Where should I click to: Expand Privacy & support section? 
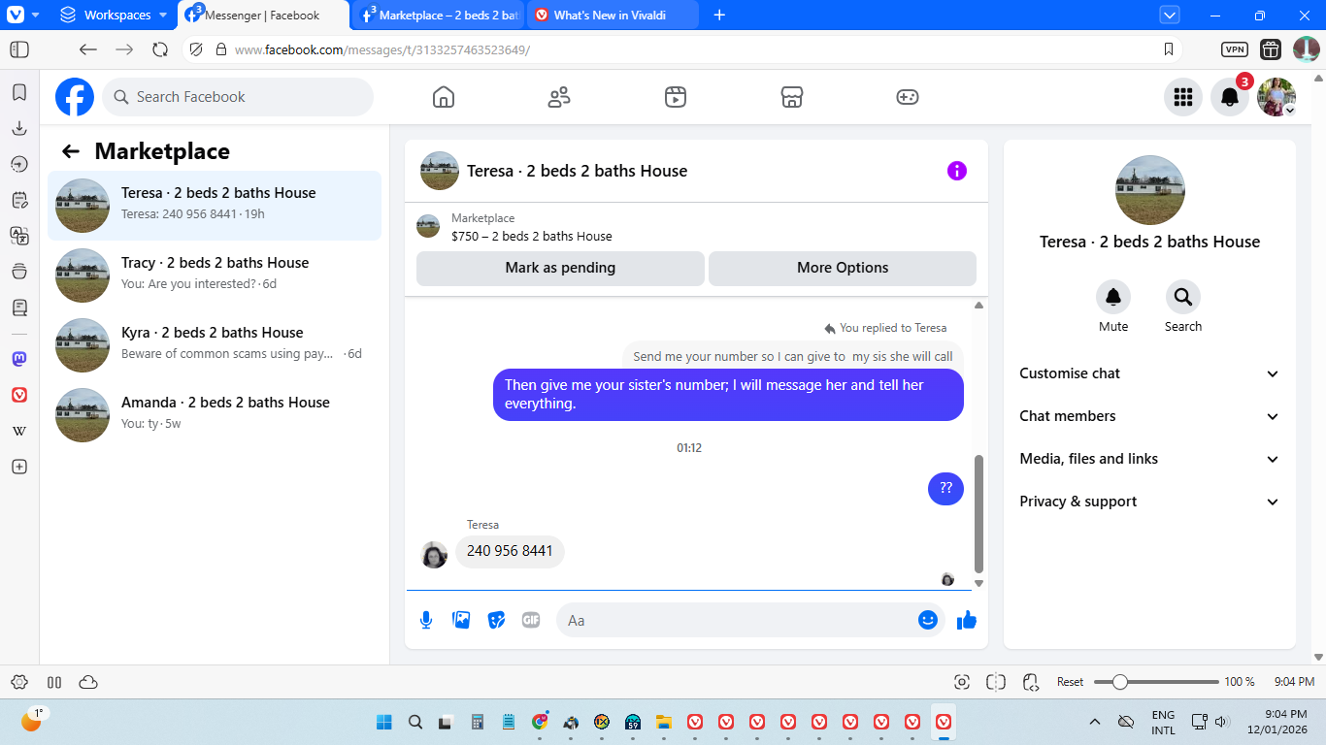1149,502
